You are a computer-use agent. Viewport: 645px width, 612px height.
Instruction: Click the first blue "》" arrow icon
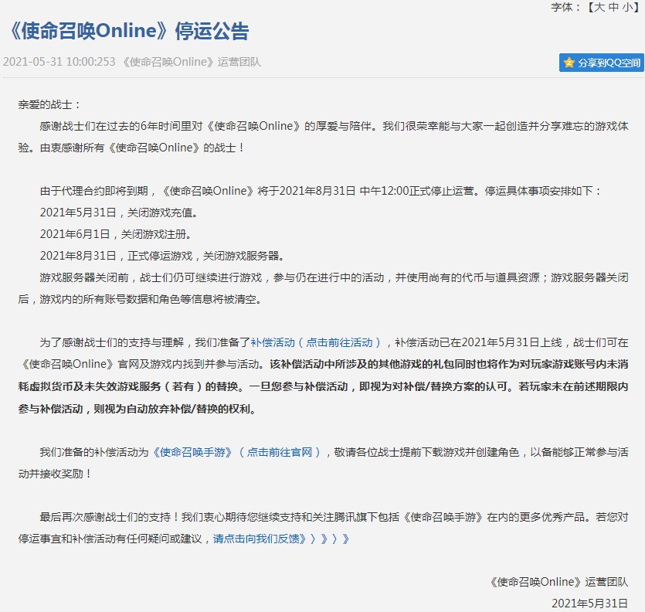pyautogui.click(x=303, y=539)
